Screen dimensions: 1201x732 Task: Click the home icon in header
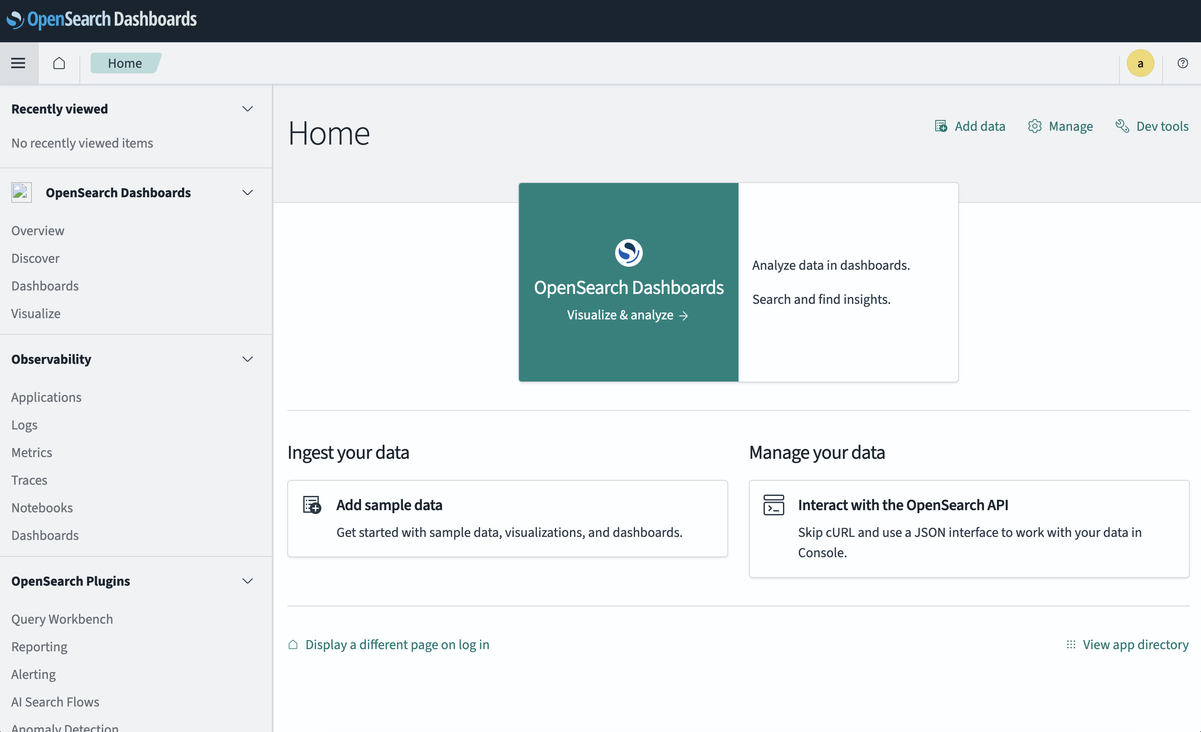point(59,63)
